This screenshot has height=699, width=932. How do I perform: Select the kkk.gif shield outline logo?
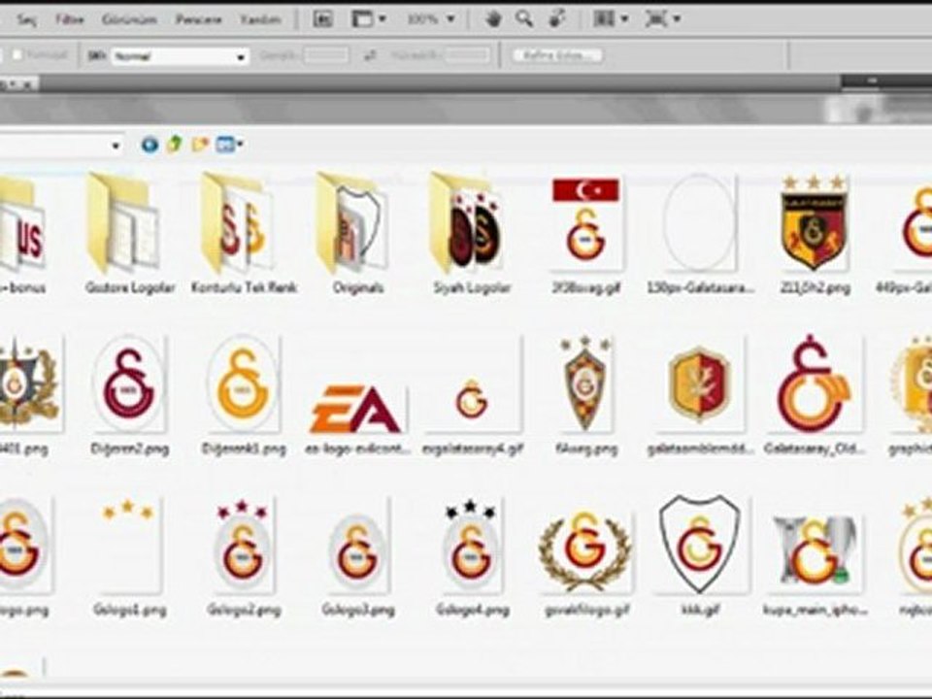tap(700, 545)
